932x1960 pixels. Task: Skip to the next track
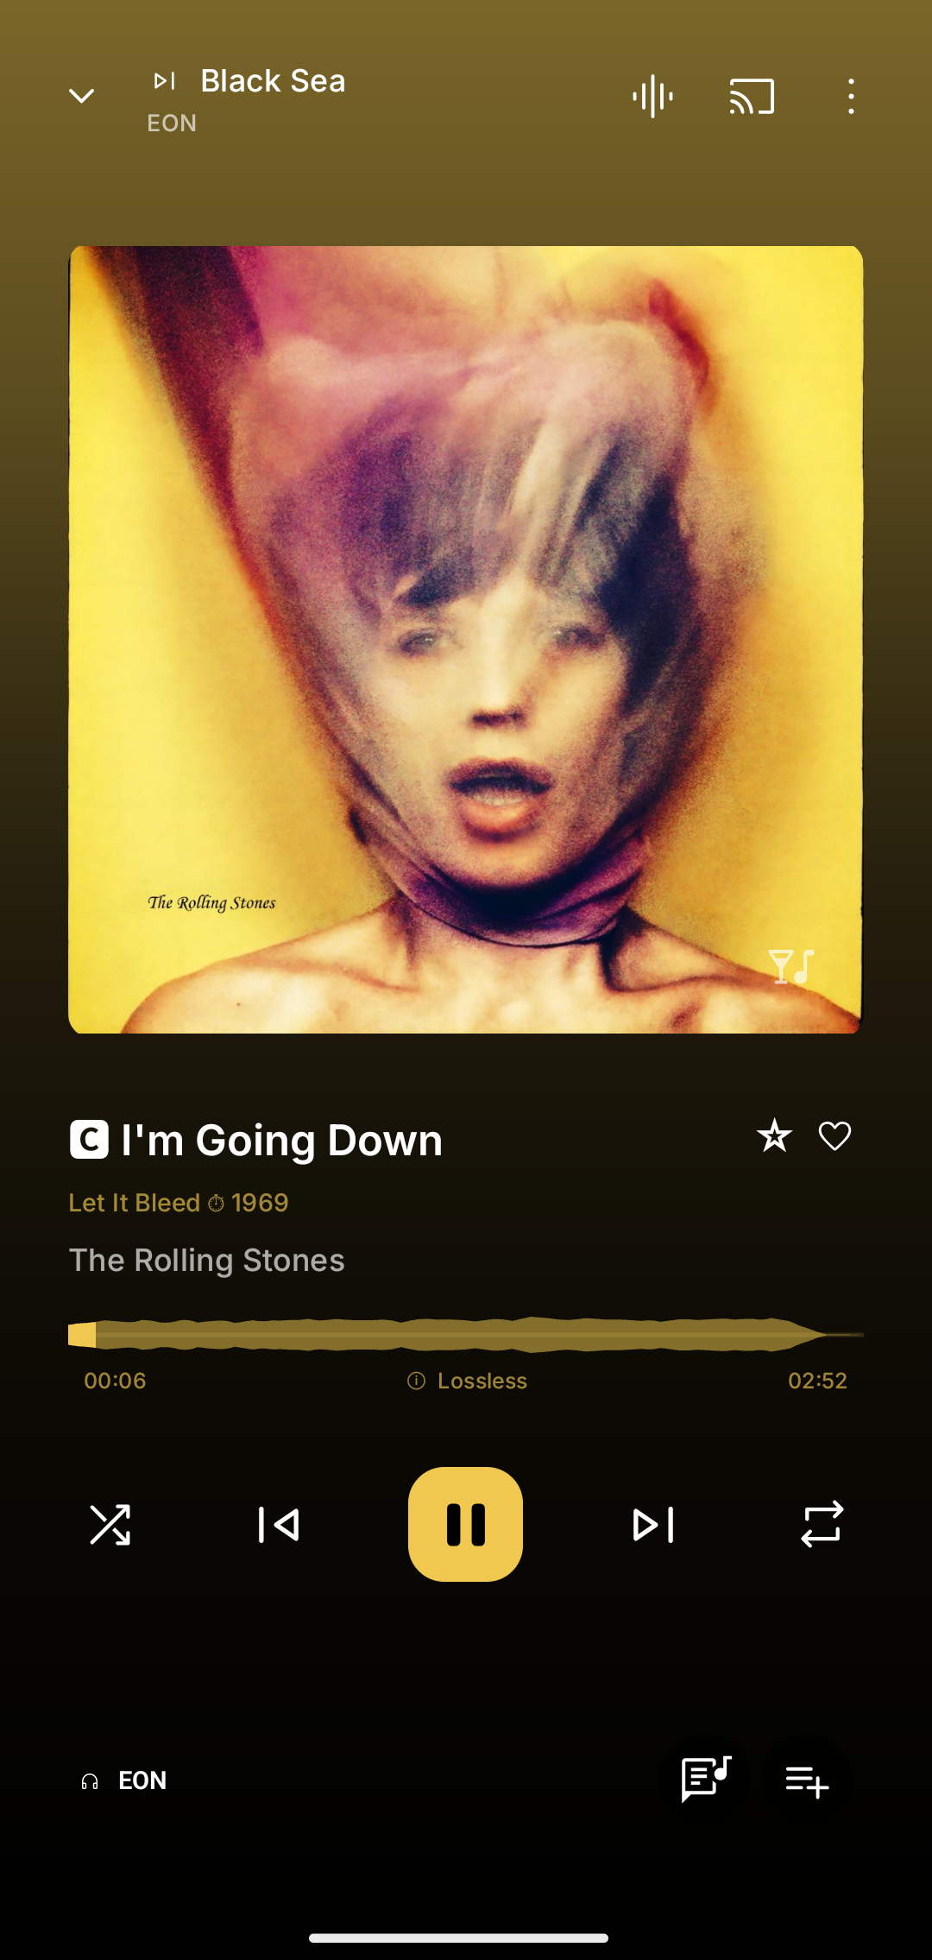[653, 1525]
